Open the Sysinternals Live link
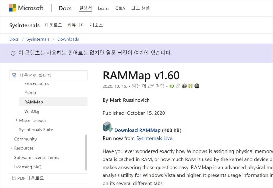The image size is (273, 188). [x=154, y=138]
